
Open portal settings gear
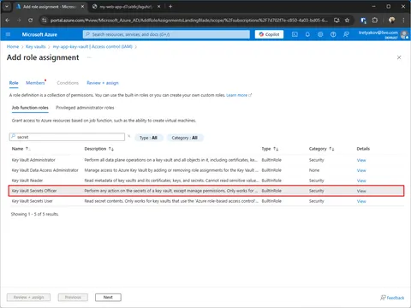click(x=320, y=34)
